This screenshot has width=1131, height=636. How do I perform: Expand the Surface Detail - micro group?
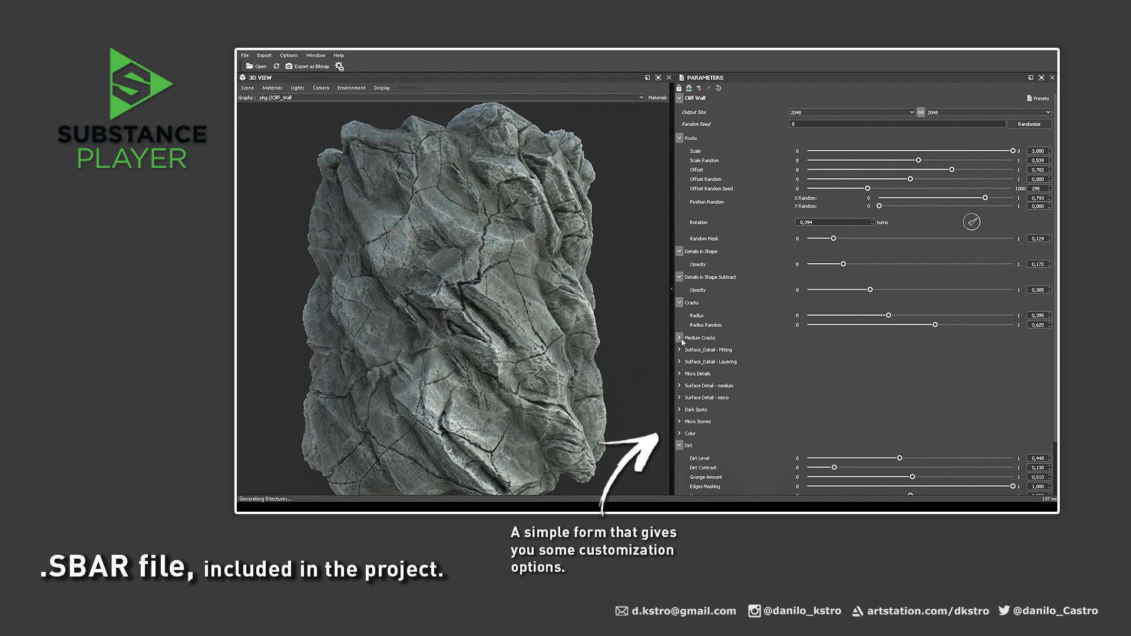point(679,397)
